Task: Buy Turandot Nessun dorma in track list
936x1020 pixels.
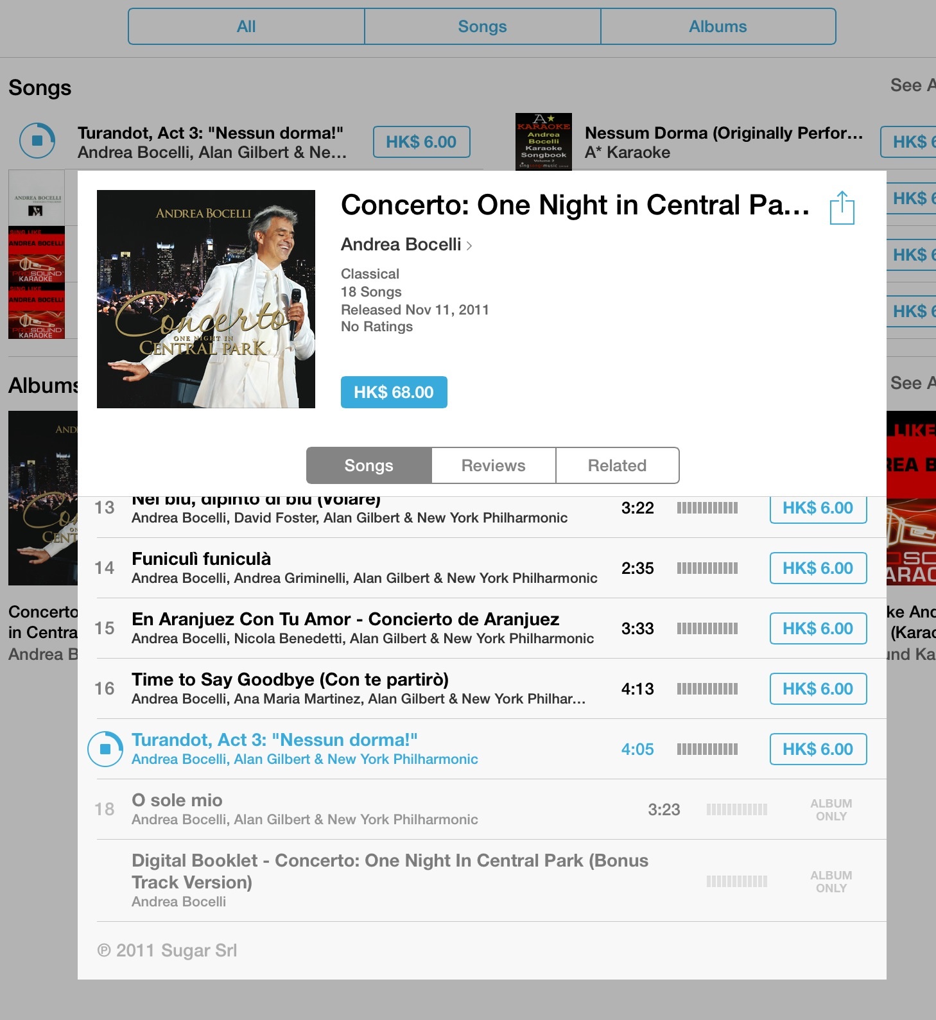Action: (818, 749)
